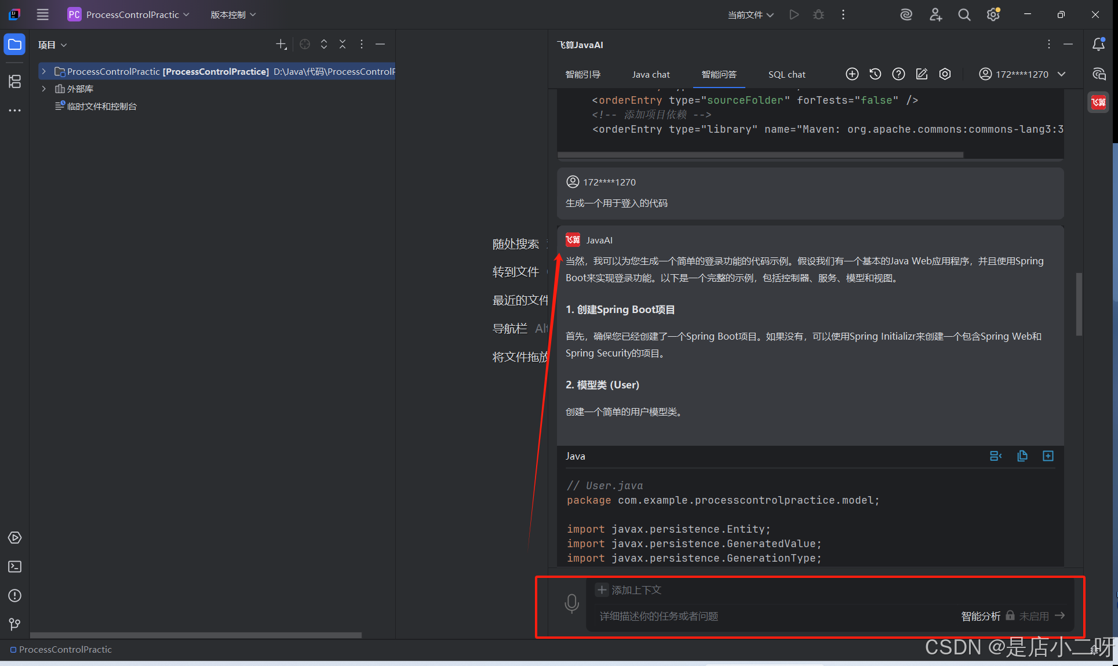Click the XML code horizontal scrollbar

pos(760,155)
